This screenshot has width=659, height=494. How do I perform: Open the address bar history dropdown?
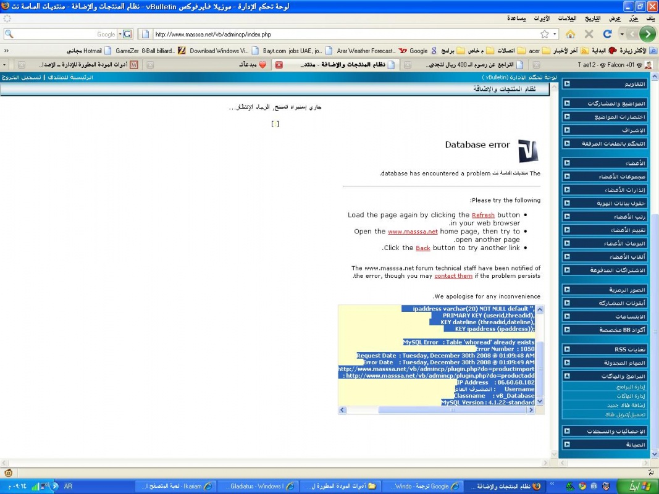click(555, 35)
